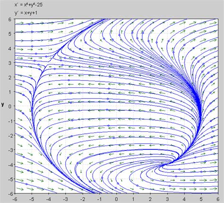Click the -6 tick label on the x-axis
The width and height of the screenshot is (224, 203).
coord(15,199)
